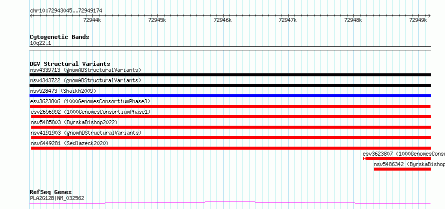Open variant label esv3623806
This screenshot has height=209, width=445.
90,101
